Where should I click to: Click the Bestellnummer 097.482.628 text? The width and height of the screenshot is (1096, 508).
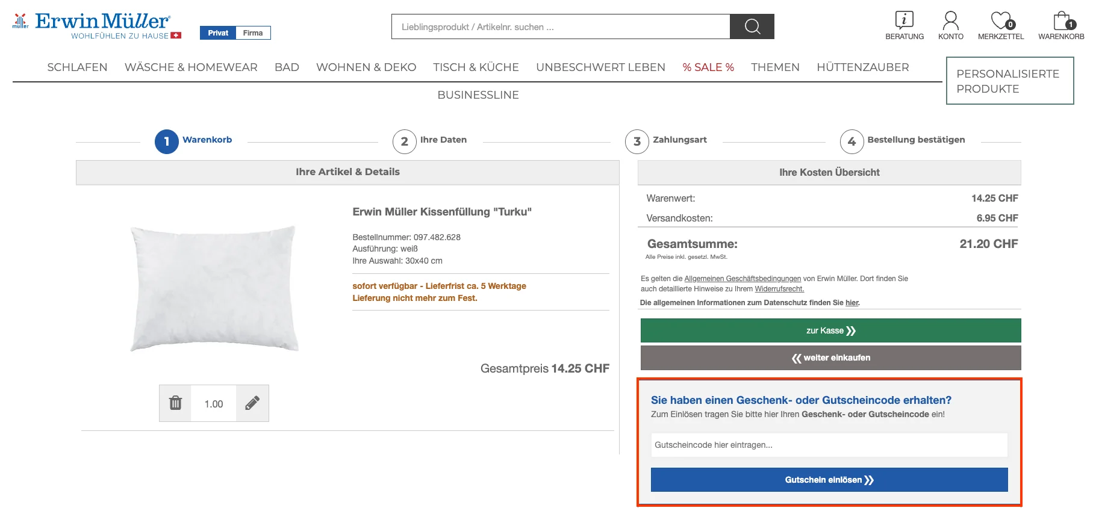click(406, 237)
